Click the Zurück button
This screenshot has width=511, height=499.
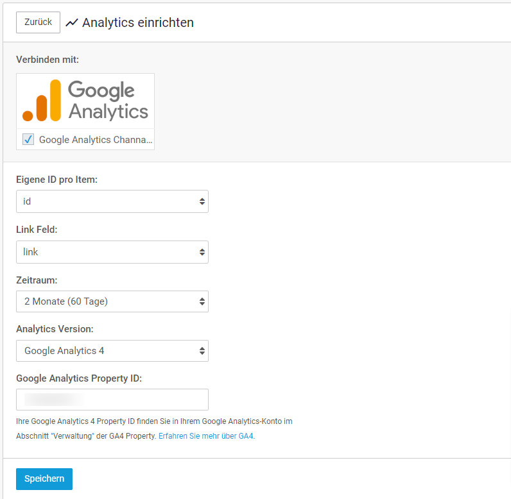(x=38, y=22)
